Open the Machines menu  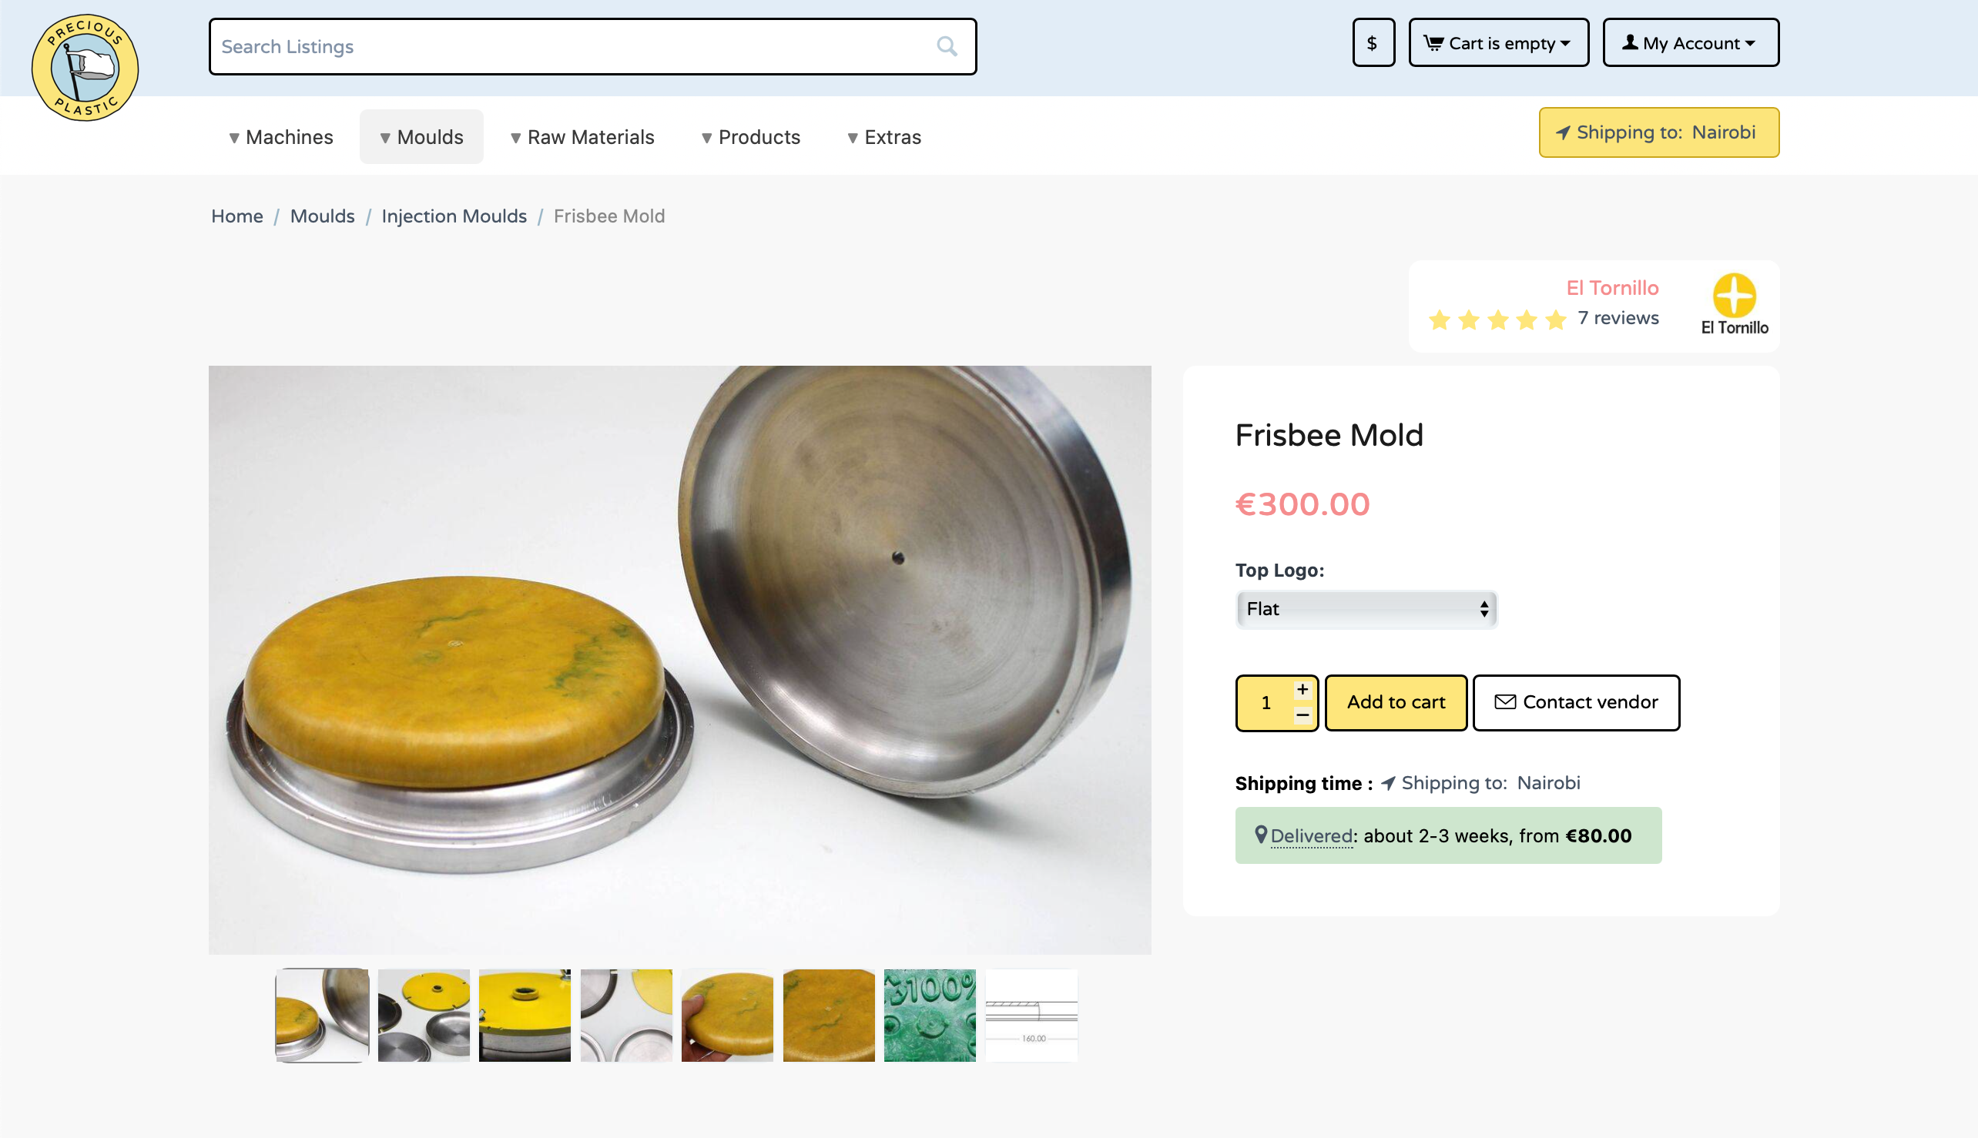(280, 137)
